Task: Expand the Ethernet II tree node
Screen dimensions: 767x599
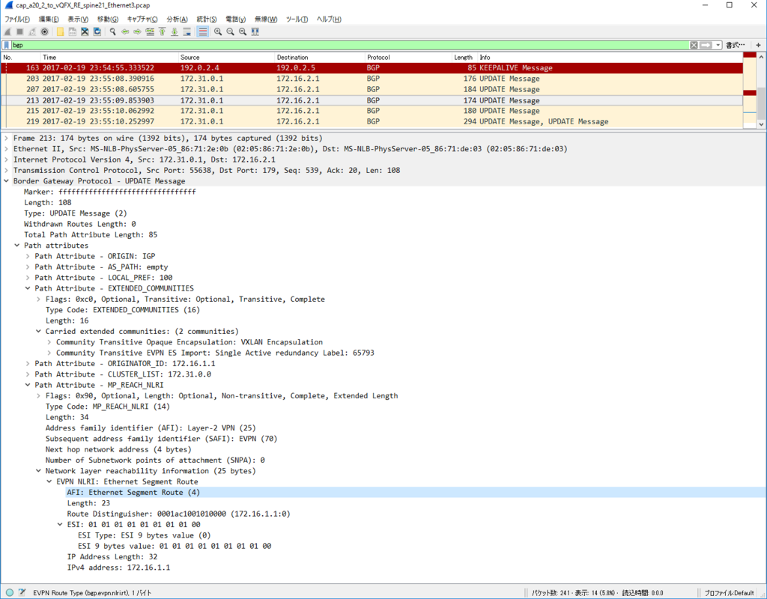Action: 6,149
